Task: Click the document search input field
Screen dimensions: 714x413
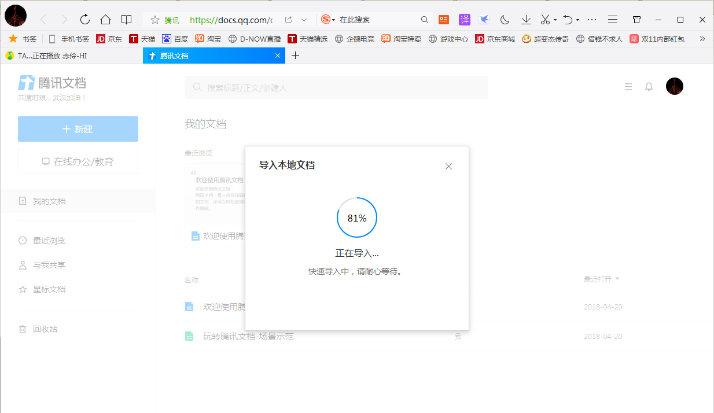Action: click(337, 87)
